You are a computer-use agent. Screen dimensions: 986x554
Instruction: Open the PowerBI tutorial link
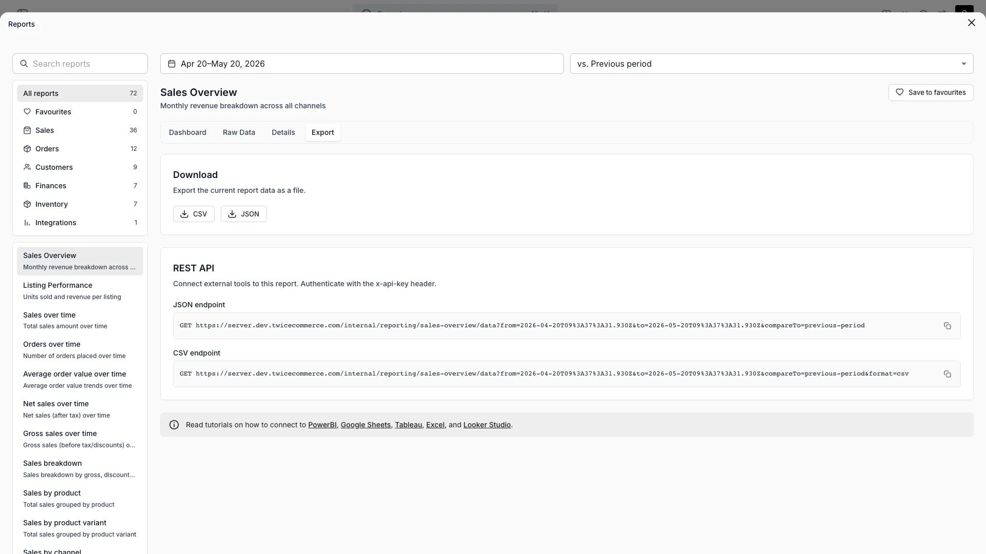coord(322,425)
